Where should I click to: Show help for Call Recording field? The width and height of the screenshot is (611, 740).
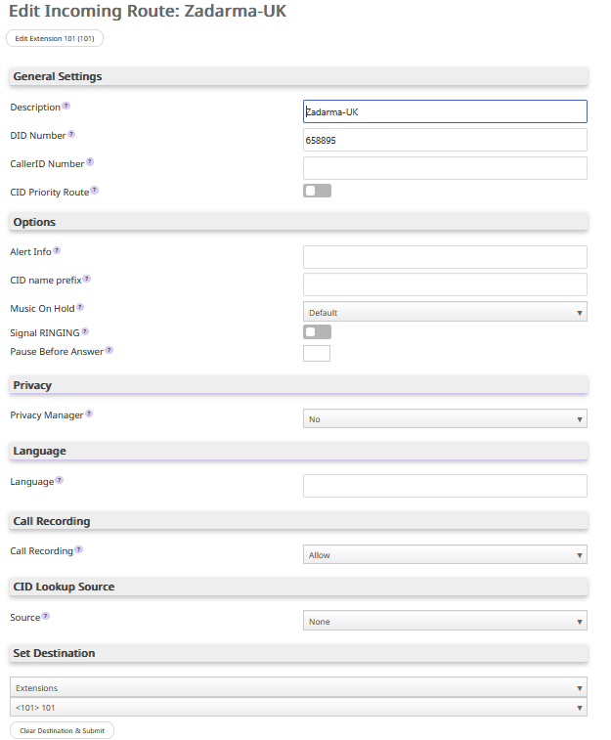pyautogui.click(x=79, y=549)
